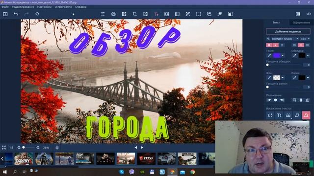The image size is (314, 176).
Task: Set zoom to 1:1 scale
Action: 11,148
